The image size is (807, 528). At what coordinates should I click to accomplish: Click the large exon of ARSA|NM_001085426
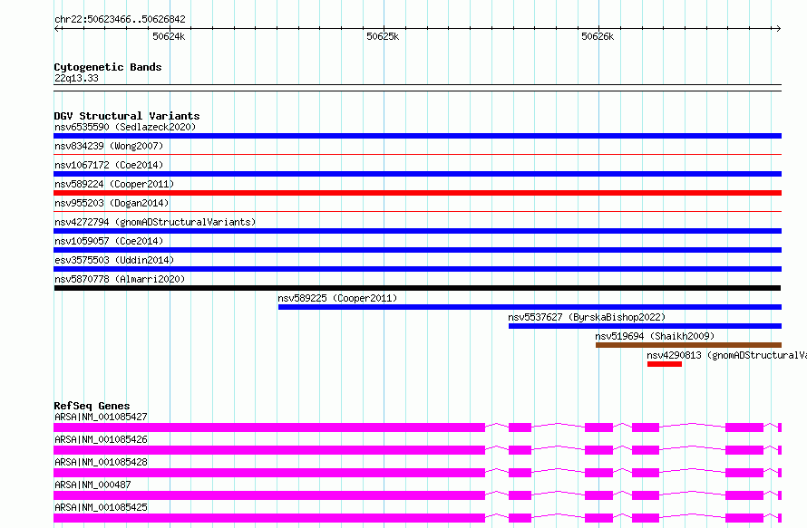pos(269,450)
